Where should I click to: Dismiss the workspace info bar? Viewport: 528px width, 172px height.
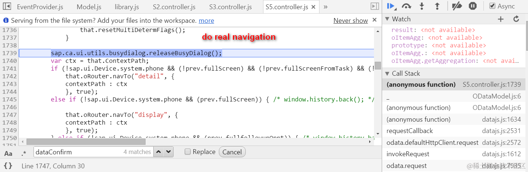point(374,20)
